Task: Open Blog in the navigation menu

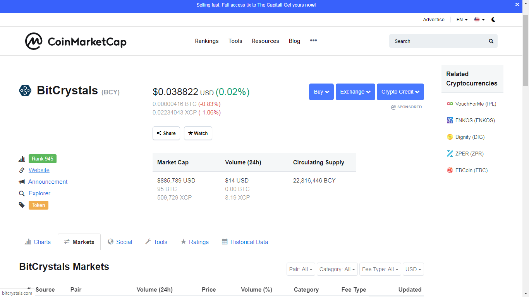Action: pyautogui.click(x=294, y=41)
